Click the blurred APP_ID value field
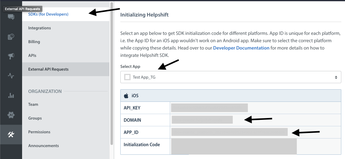The image size is (345, 159). [x=229, y=132]
